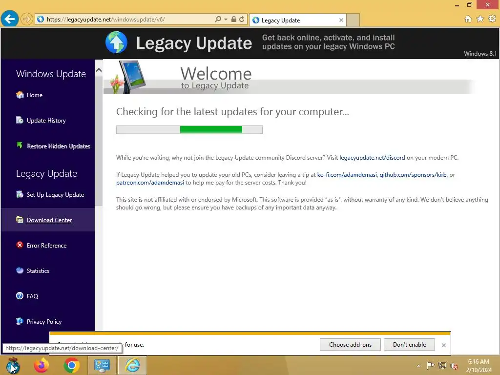Click the FAQ question mark icon
Image resolution: width=500 pixels, height=375 pixels.
(20, 295)
